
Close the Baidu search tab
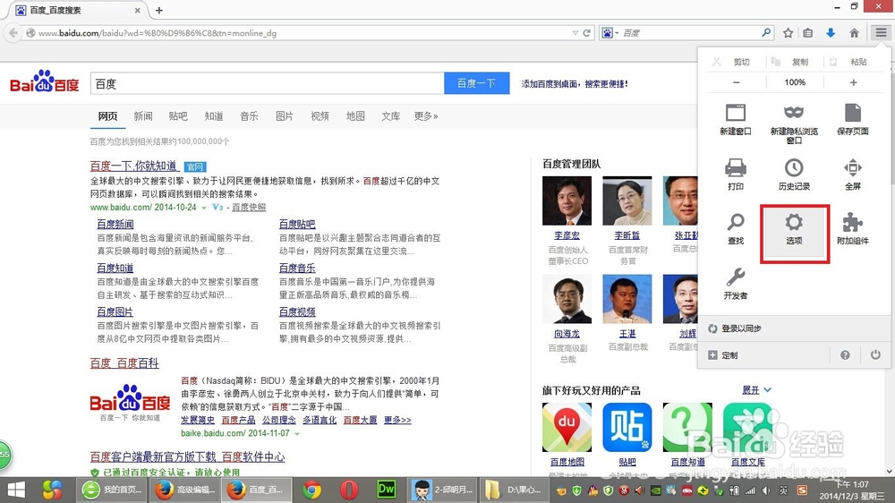point(138,10)
